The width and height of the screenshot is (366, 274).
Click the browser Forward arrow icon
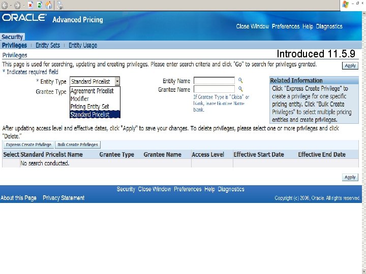tap(17, 5)
